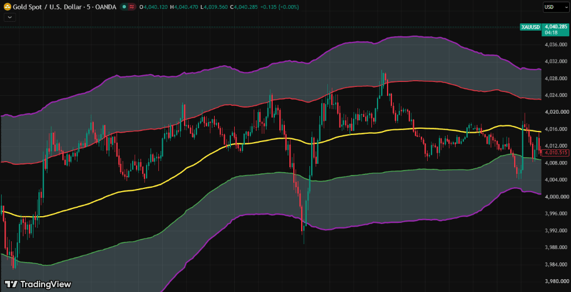Click the Gold Spot symbol logo icon
The height and width of the screenshot is (292, 571).
pos(7,7)
